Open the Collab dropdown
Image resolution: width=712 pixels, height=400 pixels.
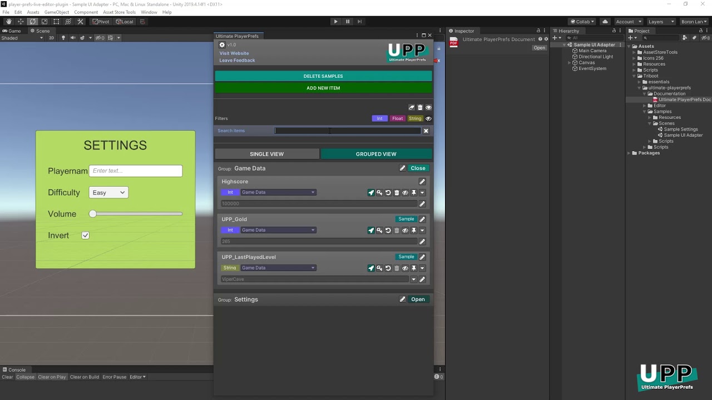pyautogui.click(x=582, y=22)
